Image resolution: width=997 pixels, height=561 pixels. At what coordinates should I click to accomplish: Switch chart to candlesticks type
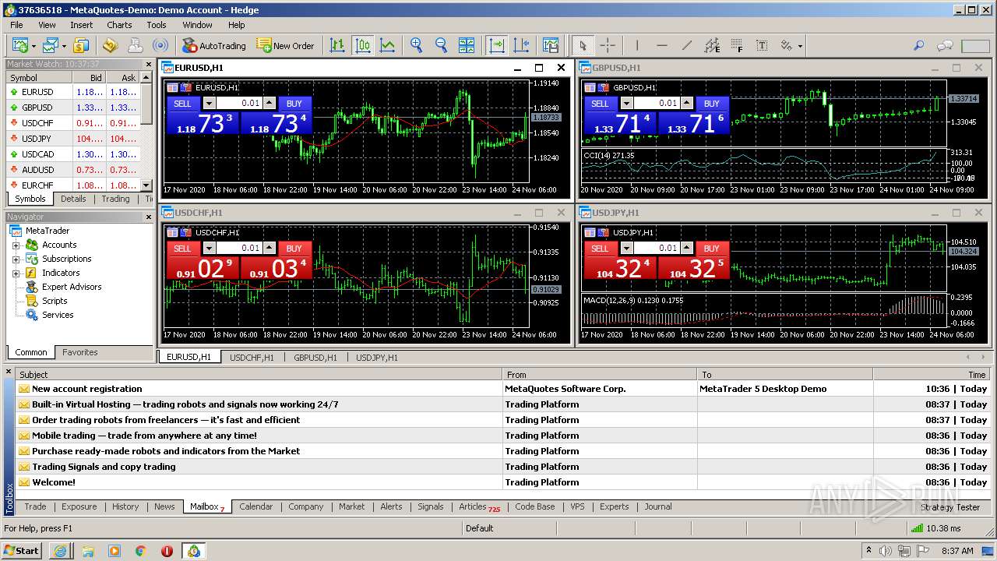coord(363,45)
